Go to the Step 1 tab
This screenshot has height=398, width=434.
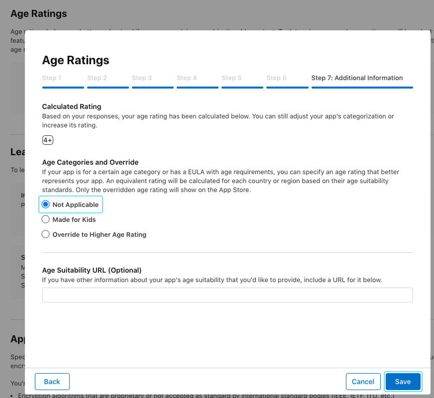tap(63, 81)
